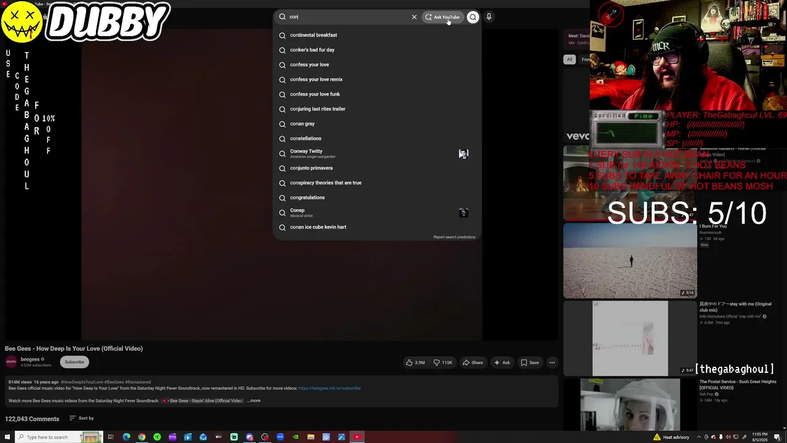Viewport: 787px width, 443px height.
Task: Click Conway Twitty's suggestion thumbnail
Action: (x=464, y=153)
